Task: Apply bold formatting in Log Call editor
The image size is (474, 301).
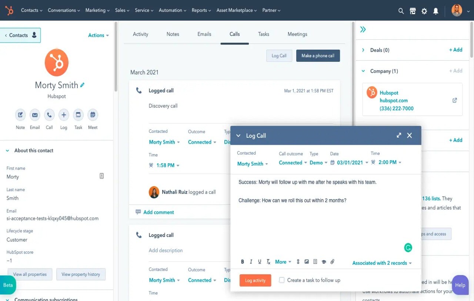Action: [x=243, y=262]
